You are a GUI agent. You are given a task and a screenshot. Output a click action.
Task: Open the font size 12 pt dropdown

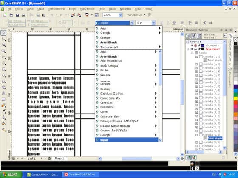(153, 23)
